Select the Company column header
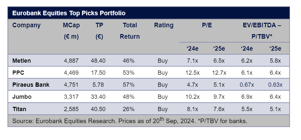The width and height of the screenshot is (301, 140). coord(26,25)
